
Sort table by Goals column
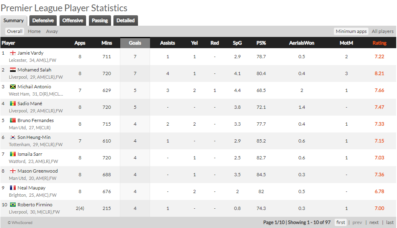[x=135, y=43]
